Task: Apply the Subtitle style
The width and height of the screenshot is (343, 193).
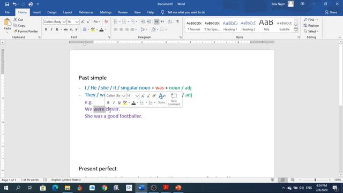Action: click(285, 26)
